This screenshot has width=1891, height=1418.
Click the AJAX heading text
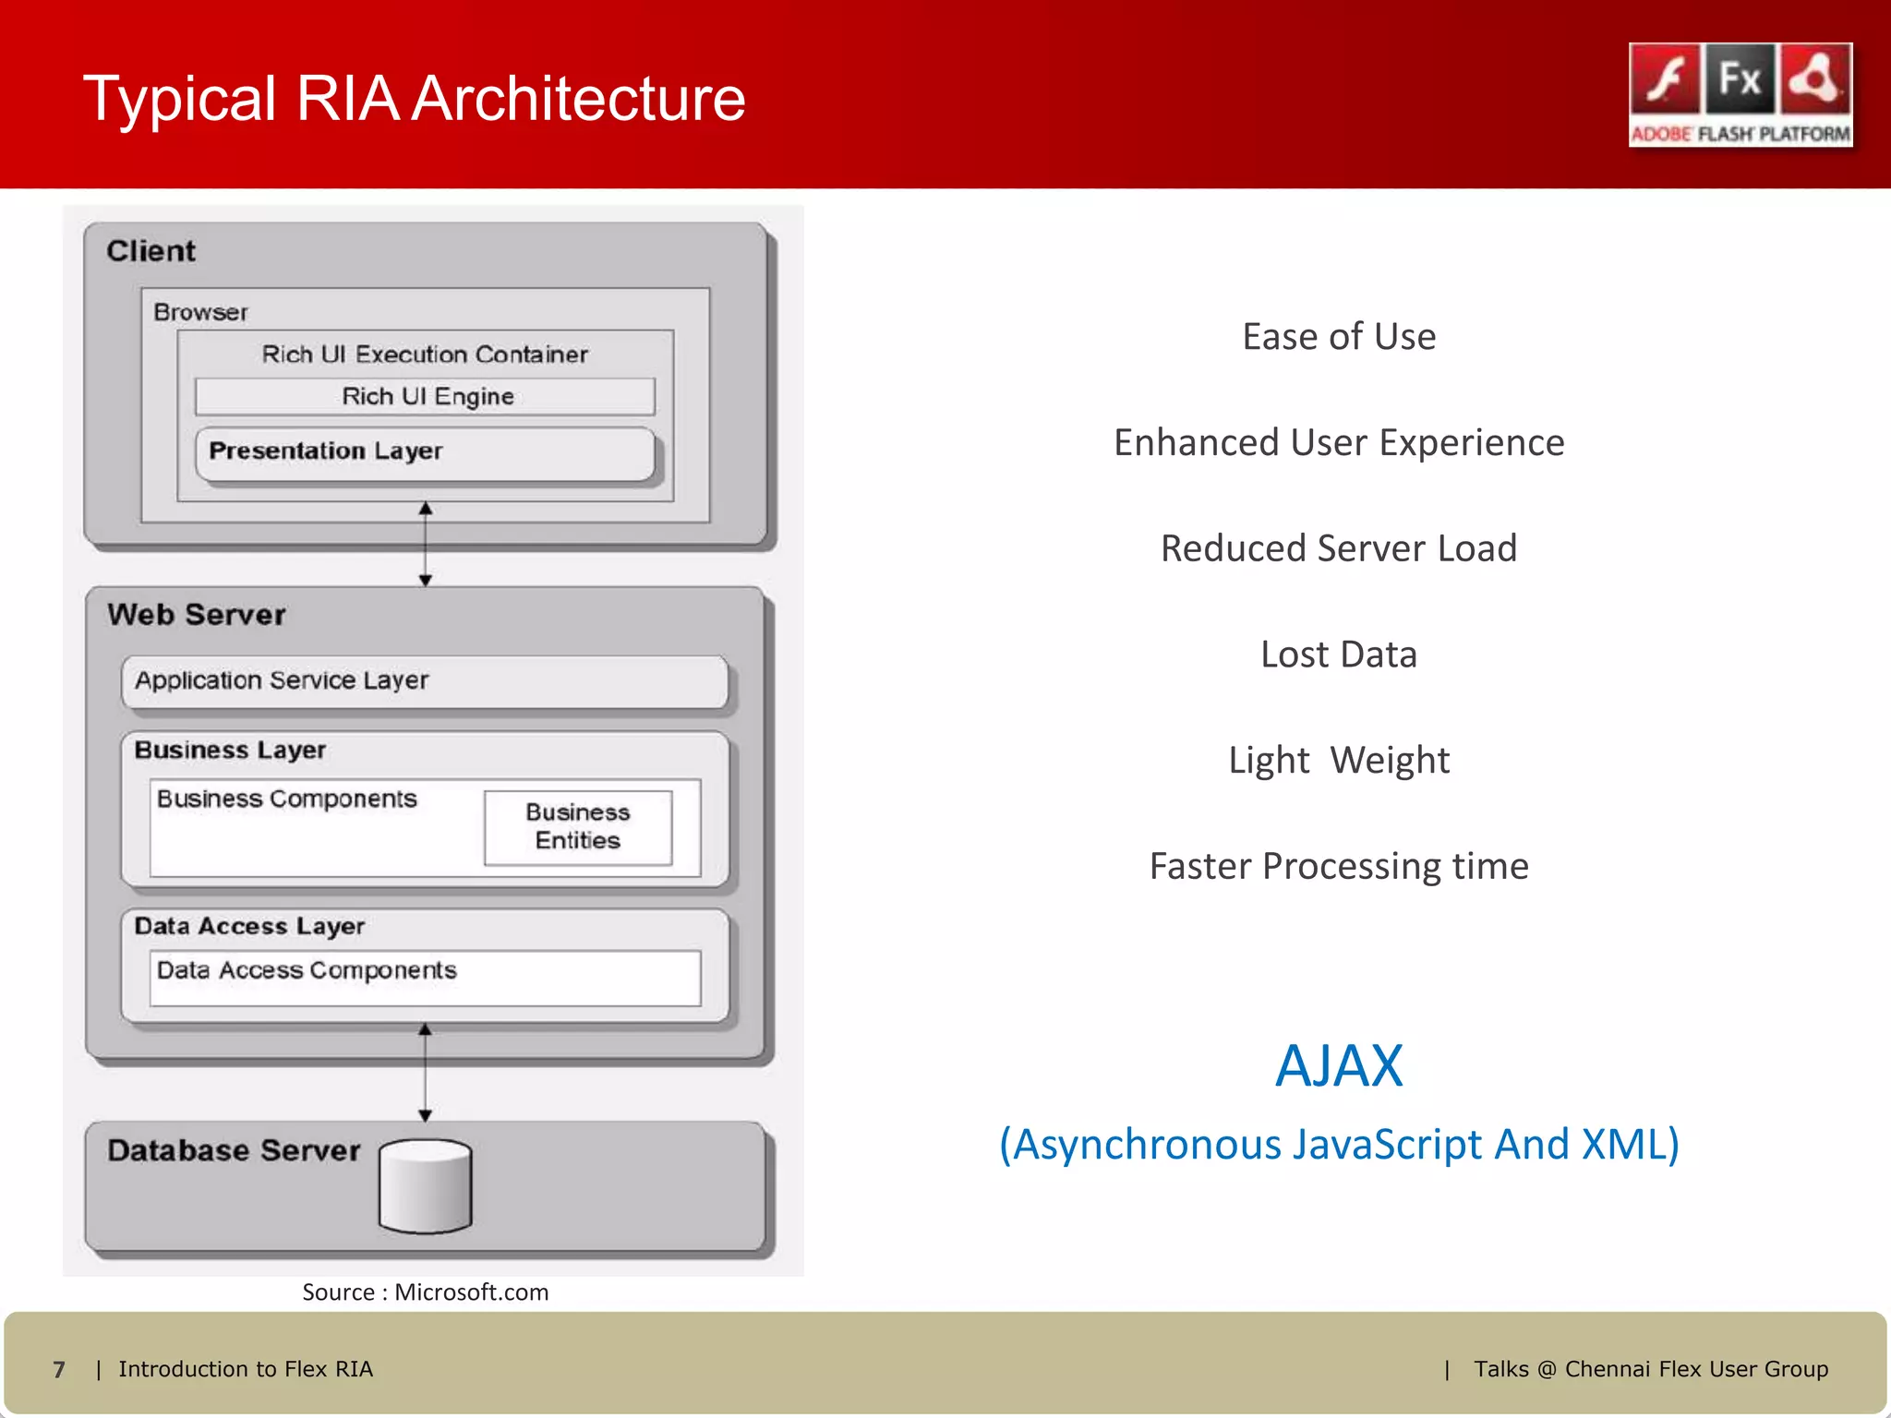click(1339, 1065)
